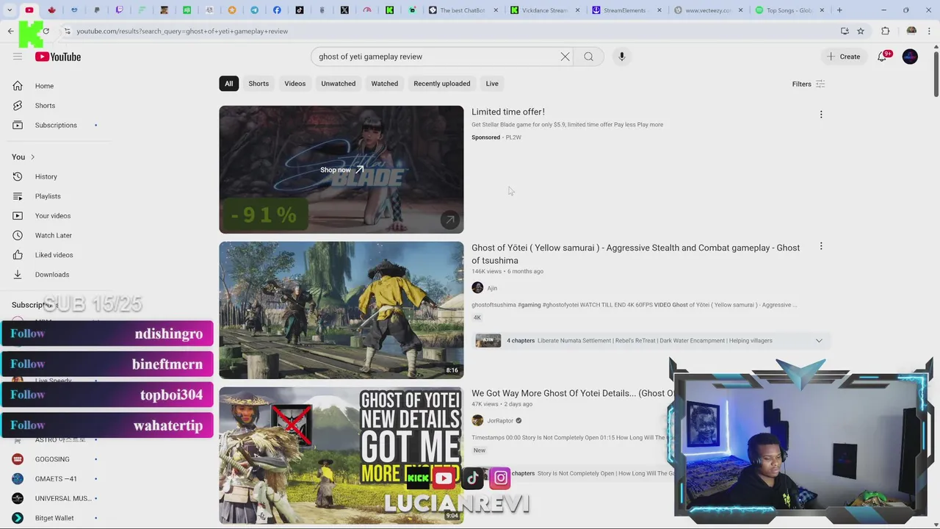Click the Stellar Blade ad thumbnail

coord(341,170)
